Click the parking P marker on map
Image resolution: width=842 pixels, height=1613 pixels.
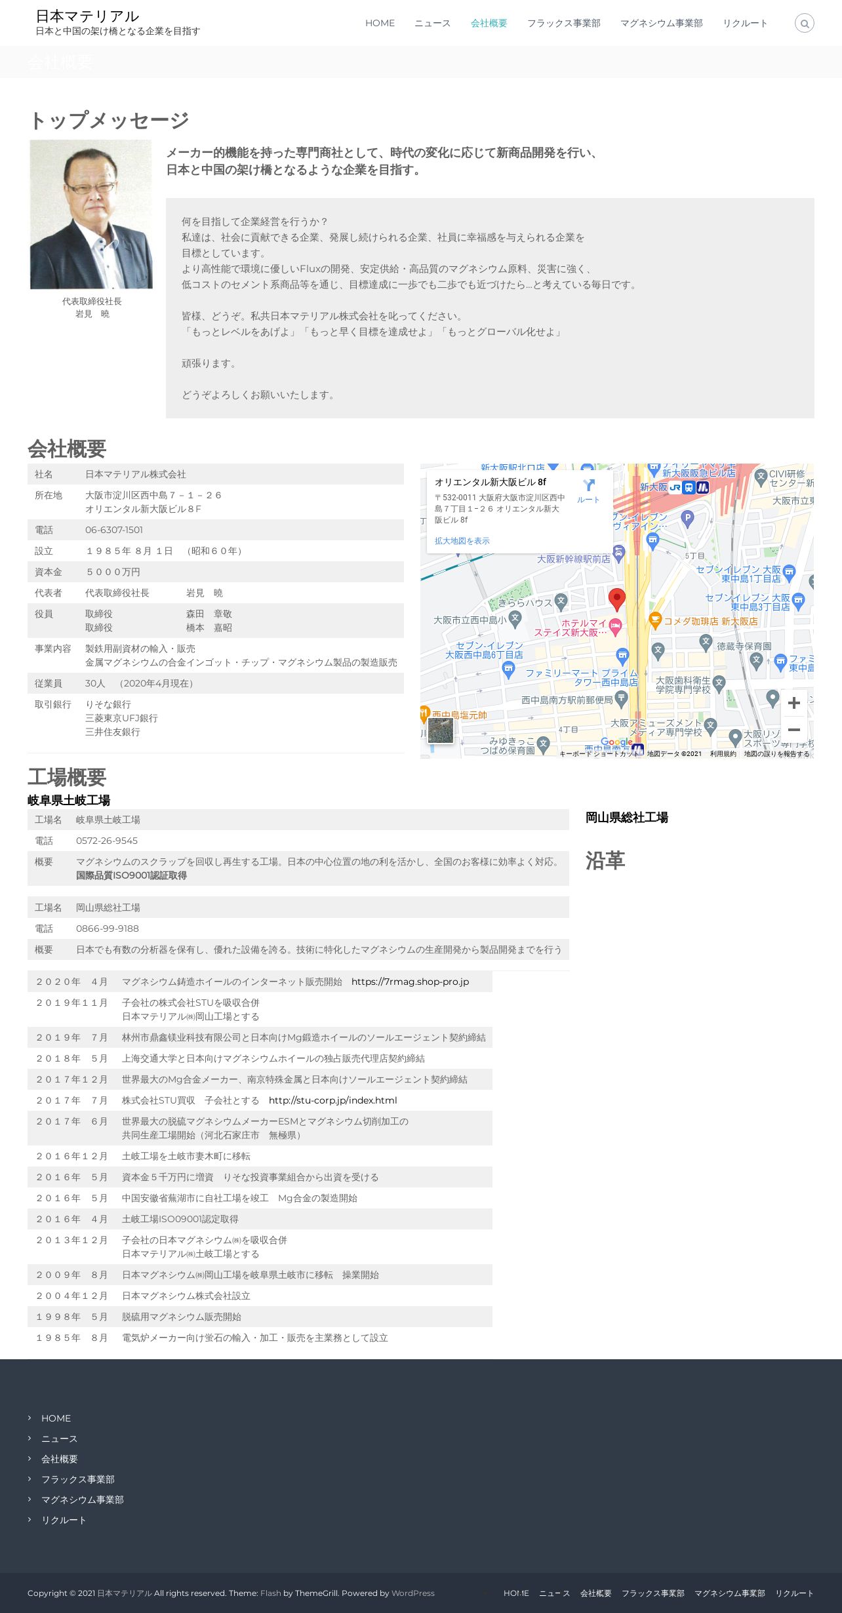pos(687,519)
